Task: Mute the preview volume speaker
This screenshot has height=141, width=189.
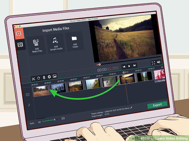Action: (x=159, y=62)
